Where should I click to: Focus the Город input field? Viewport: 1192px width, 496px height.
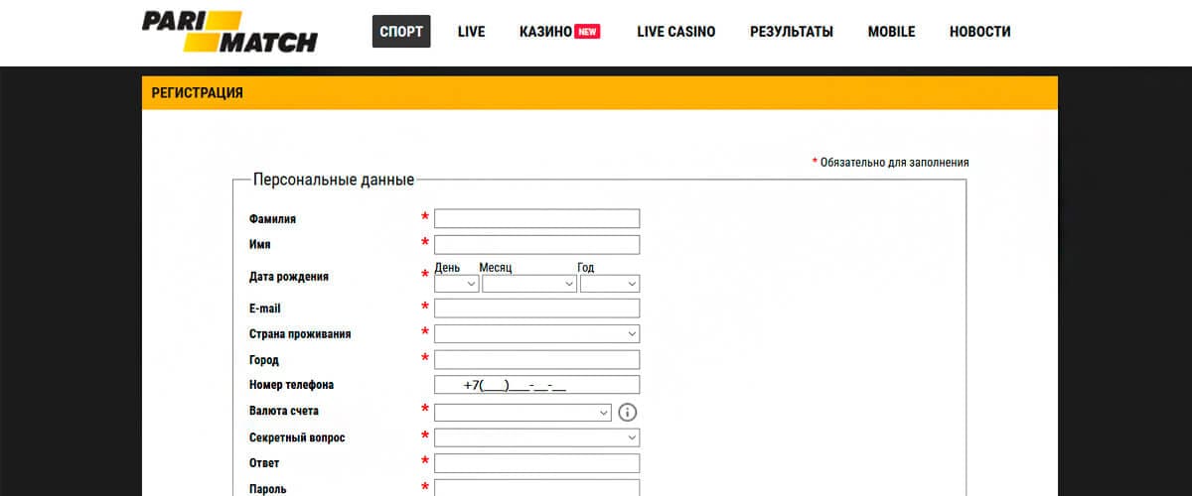[x=537, y=360]
